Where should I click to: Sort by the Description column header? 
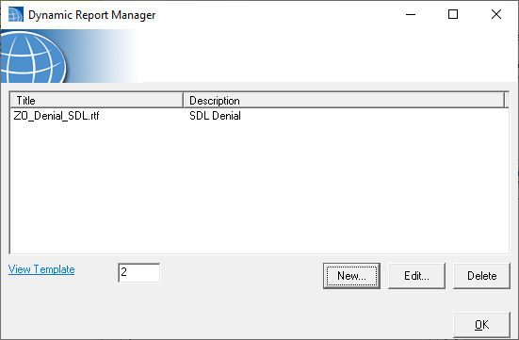pos(344,101)
